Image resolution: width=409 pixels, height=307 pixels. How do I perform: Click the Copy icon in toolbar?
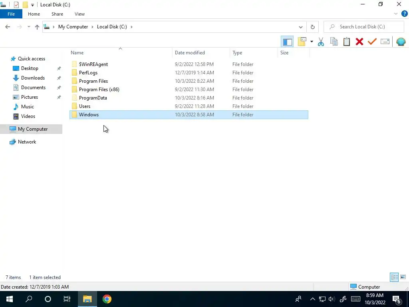334,42
